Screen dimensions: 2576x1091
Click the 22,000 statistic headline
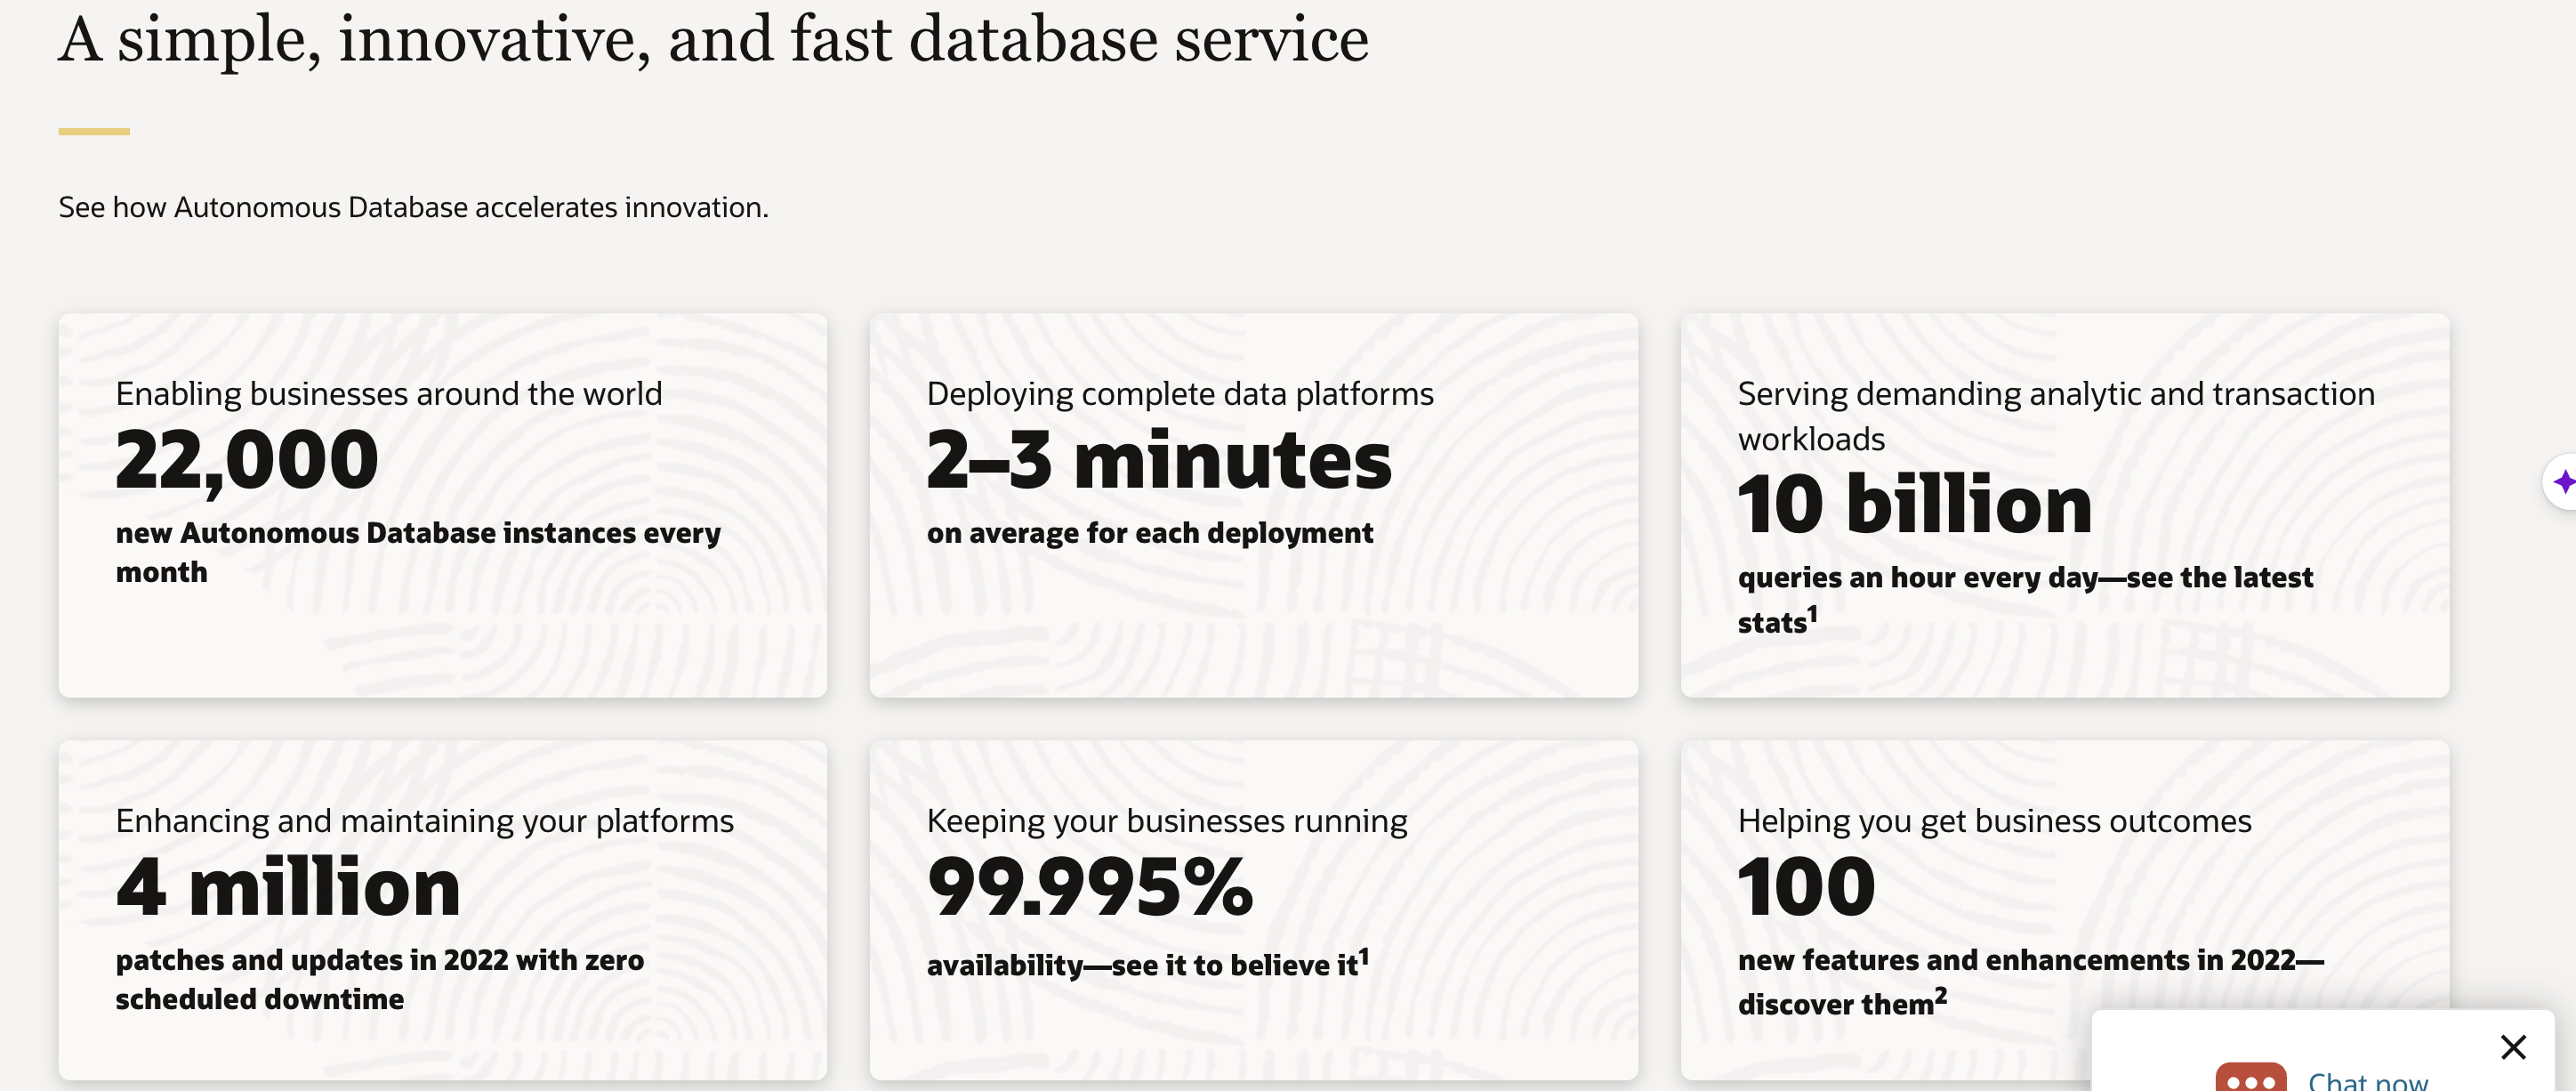pos(247,460)
